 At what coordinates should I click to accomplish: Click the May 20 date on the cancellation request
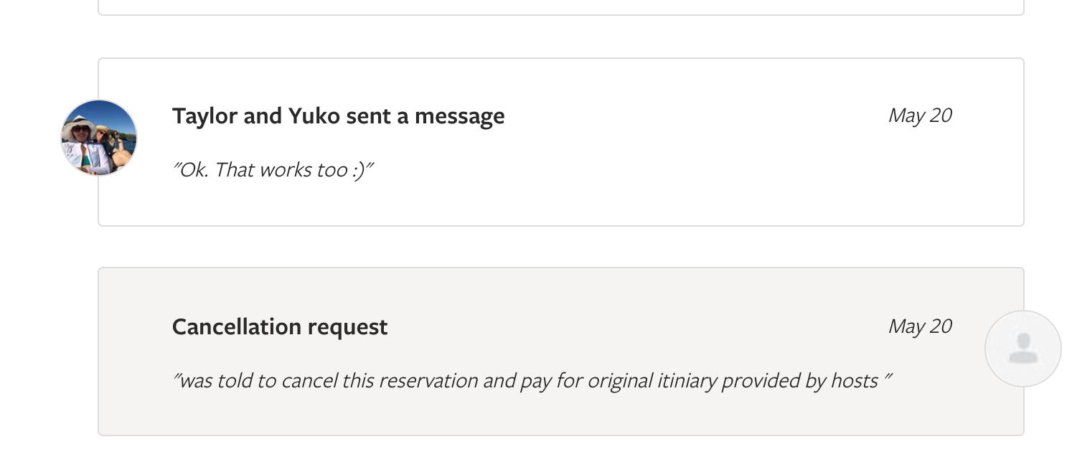click(920, 326)
